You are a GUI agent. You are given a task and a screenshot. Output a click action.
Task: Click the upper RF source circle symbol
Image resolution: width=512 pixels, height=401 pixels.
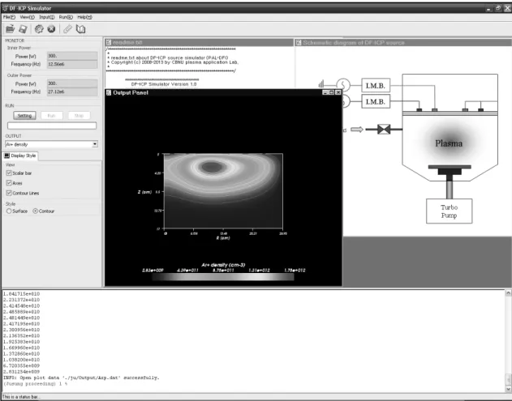pyautogui.click(x=343, y=85)
